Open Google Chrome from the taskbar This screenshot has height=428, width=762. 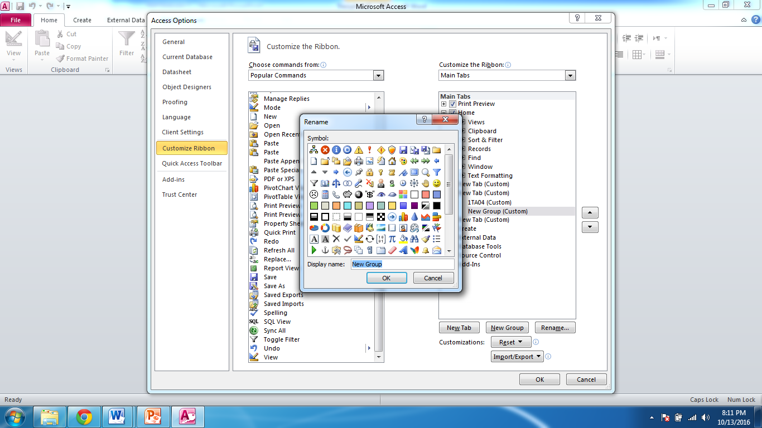point(84,417)
